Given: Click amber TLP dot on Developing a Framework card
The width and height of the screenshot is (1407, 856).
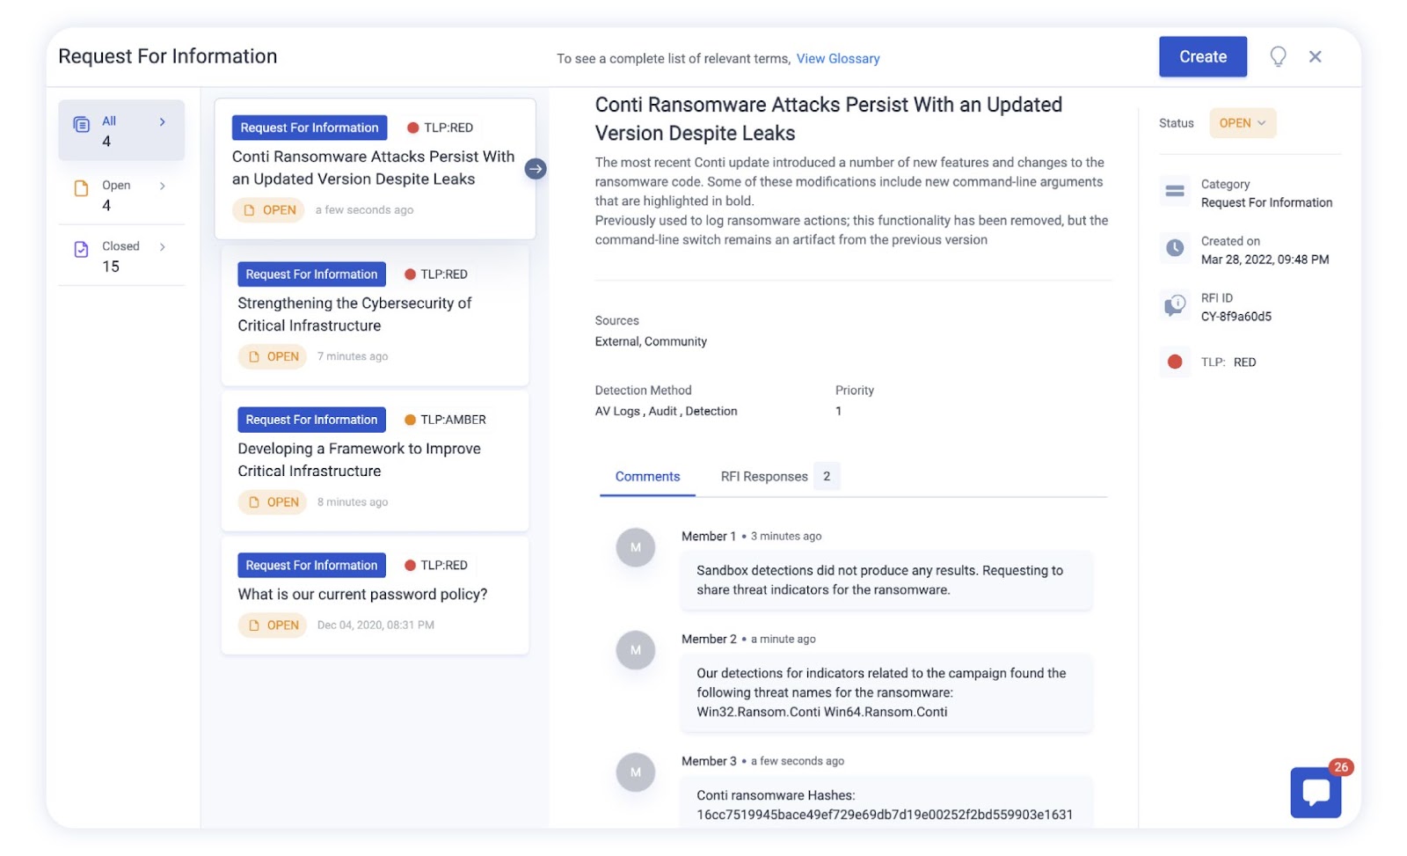Looking at the screenshot, I should [x=410, y=420].
